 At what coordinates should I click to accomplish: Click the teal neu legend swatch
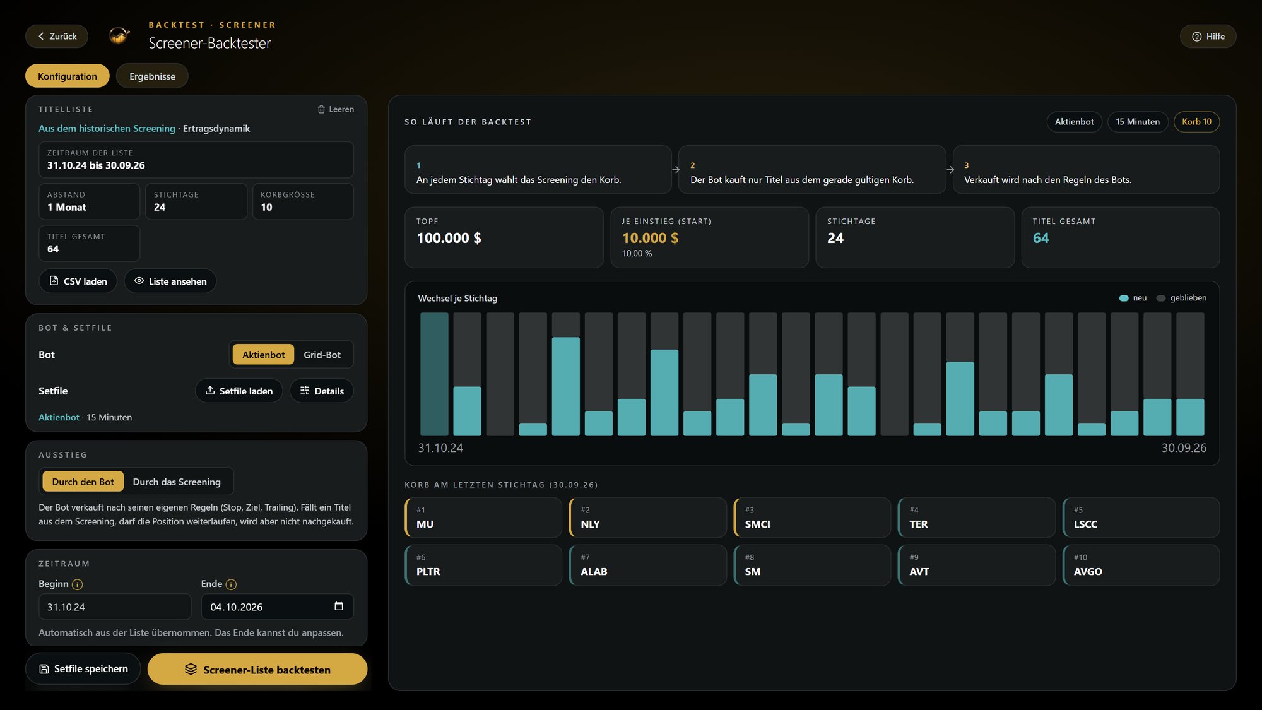pos(1124,298)
